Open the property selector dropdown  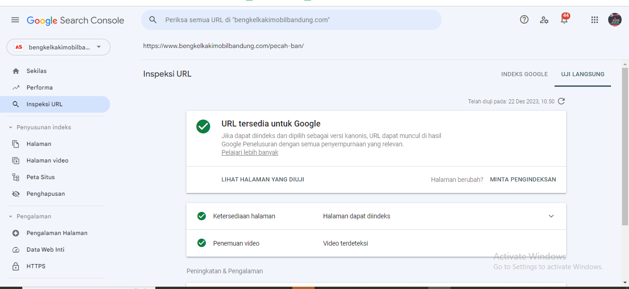[58, 47]
